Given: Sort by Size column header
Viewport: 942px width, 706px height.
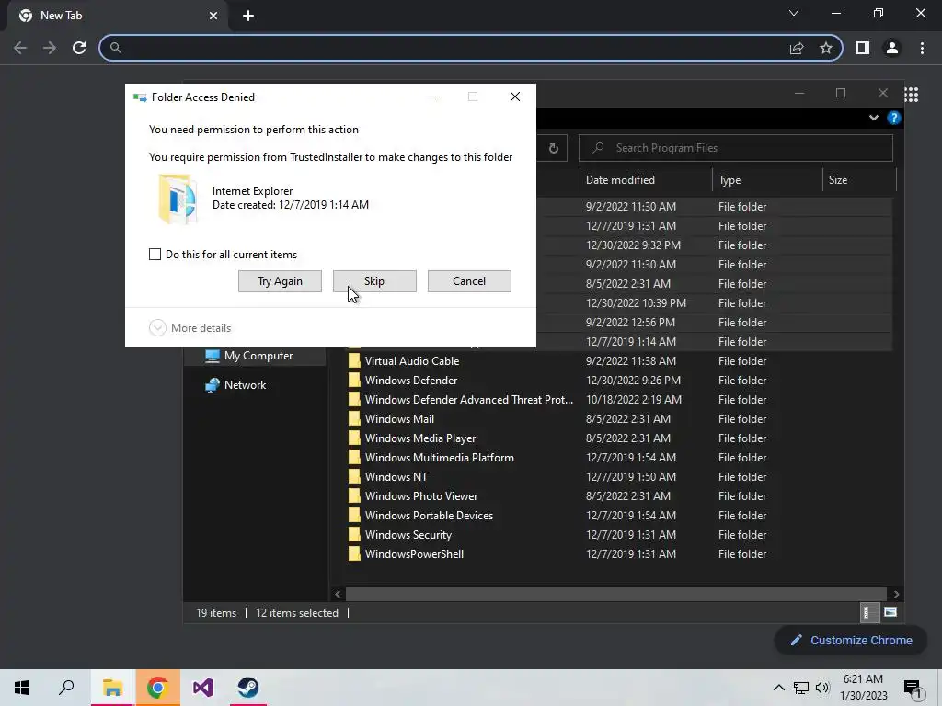Looking at the screenshot, I should (x=859, y=180).
